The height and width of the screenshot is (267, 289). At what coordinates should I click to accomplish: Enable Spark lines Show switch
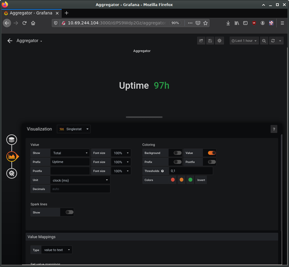[x=70, y=212]
